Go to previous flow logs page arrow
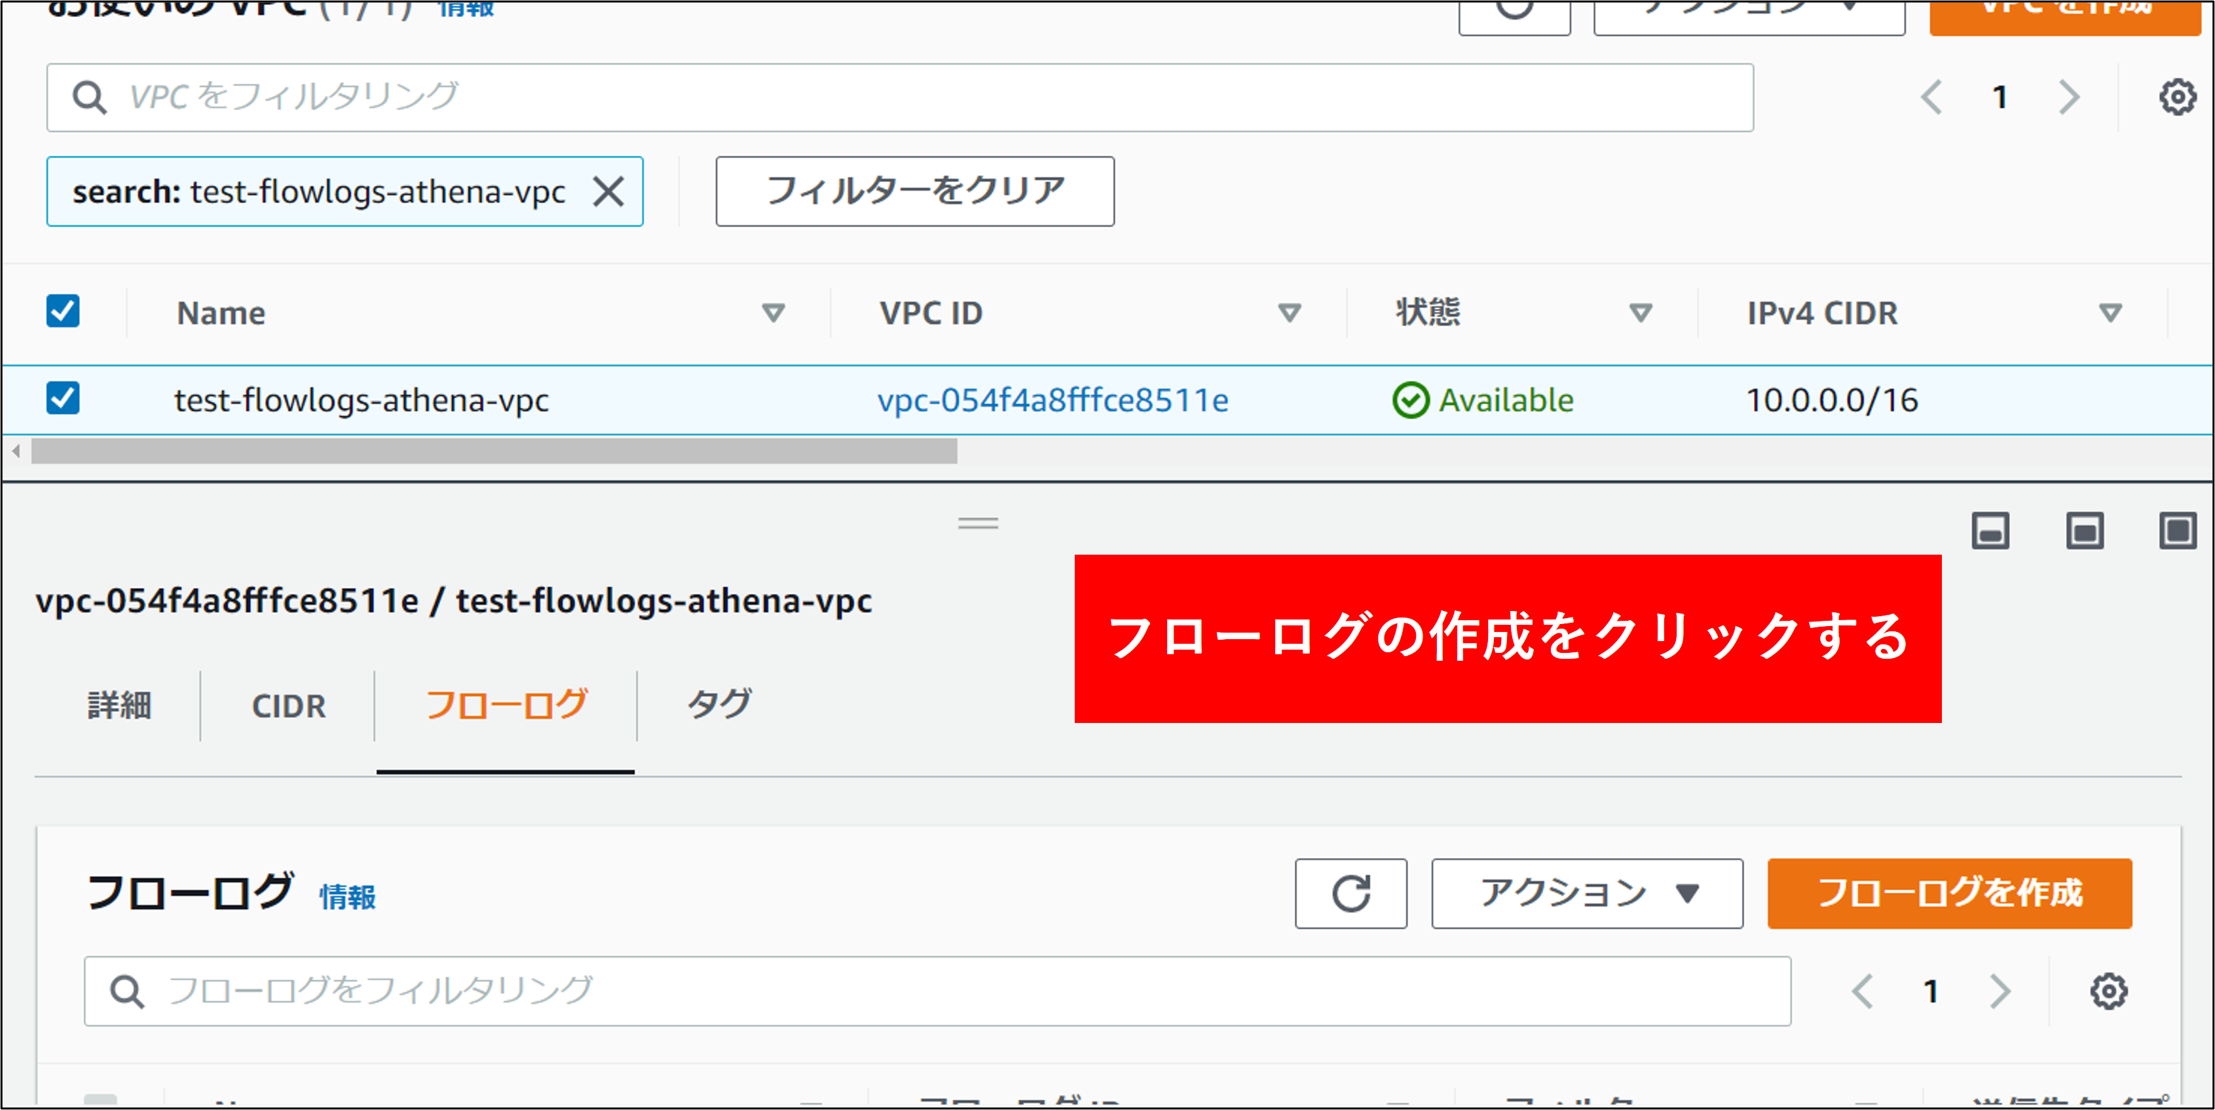 click(1863, 991)
